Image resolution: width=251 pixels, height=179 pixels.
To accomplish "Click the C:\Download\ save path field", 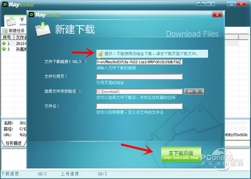I will [139, 92].
